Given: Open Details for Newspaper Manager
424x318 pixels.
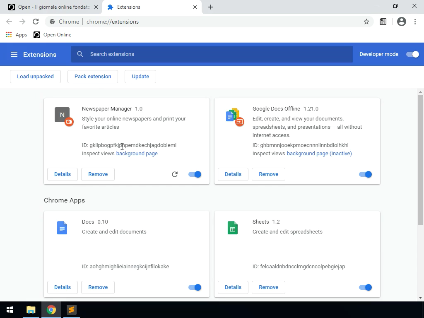Looking at the screenshot, I should click(63, 174).
